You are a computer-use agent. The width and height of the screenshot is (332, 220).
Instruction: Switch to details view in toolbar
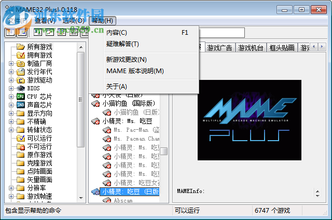point(74,32)
